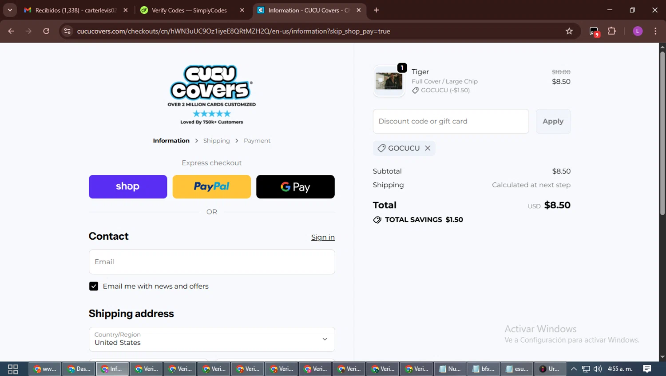Open the Windows notification center
Screen dimensions: 666x376
point(647,369)
